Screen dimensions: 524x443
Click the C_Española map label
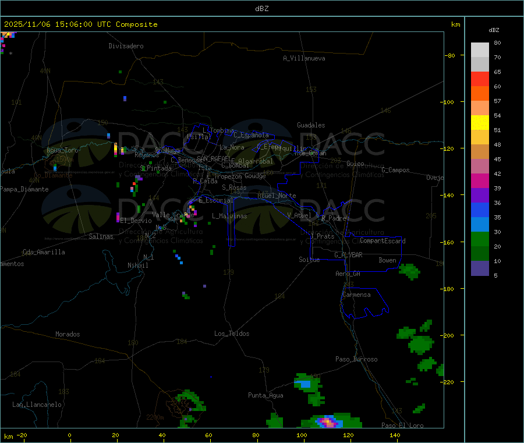pyautogui.click(x=251, y=135)
